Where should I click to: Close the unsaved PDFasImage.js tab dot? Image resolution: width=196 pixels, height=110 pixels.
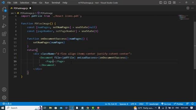coord(30,8)
